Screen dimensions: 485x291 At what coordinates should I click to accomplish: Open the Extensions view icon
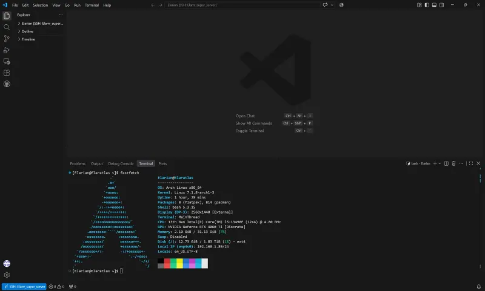tap(7, 73)
